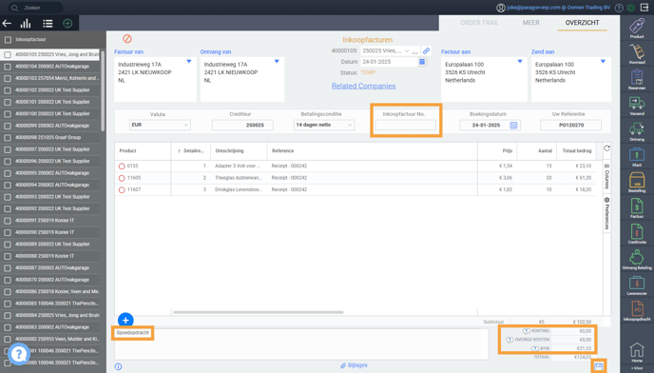Expand Betalingsconditie 14 dagen netto dropdown

click(324, 125)
